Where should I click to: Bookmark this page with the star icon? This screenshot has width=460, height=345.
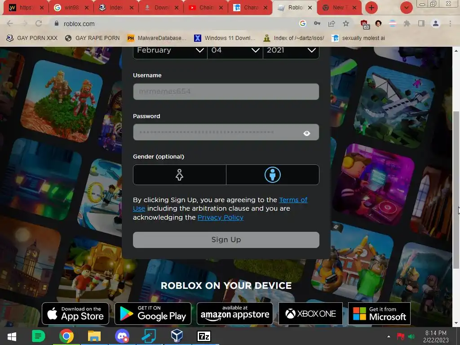pos(346,23)
